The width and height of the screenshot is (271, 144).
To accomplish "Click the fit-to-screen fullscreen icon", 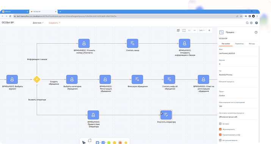I will pyautogui.click(x=184, y=30).
